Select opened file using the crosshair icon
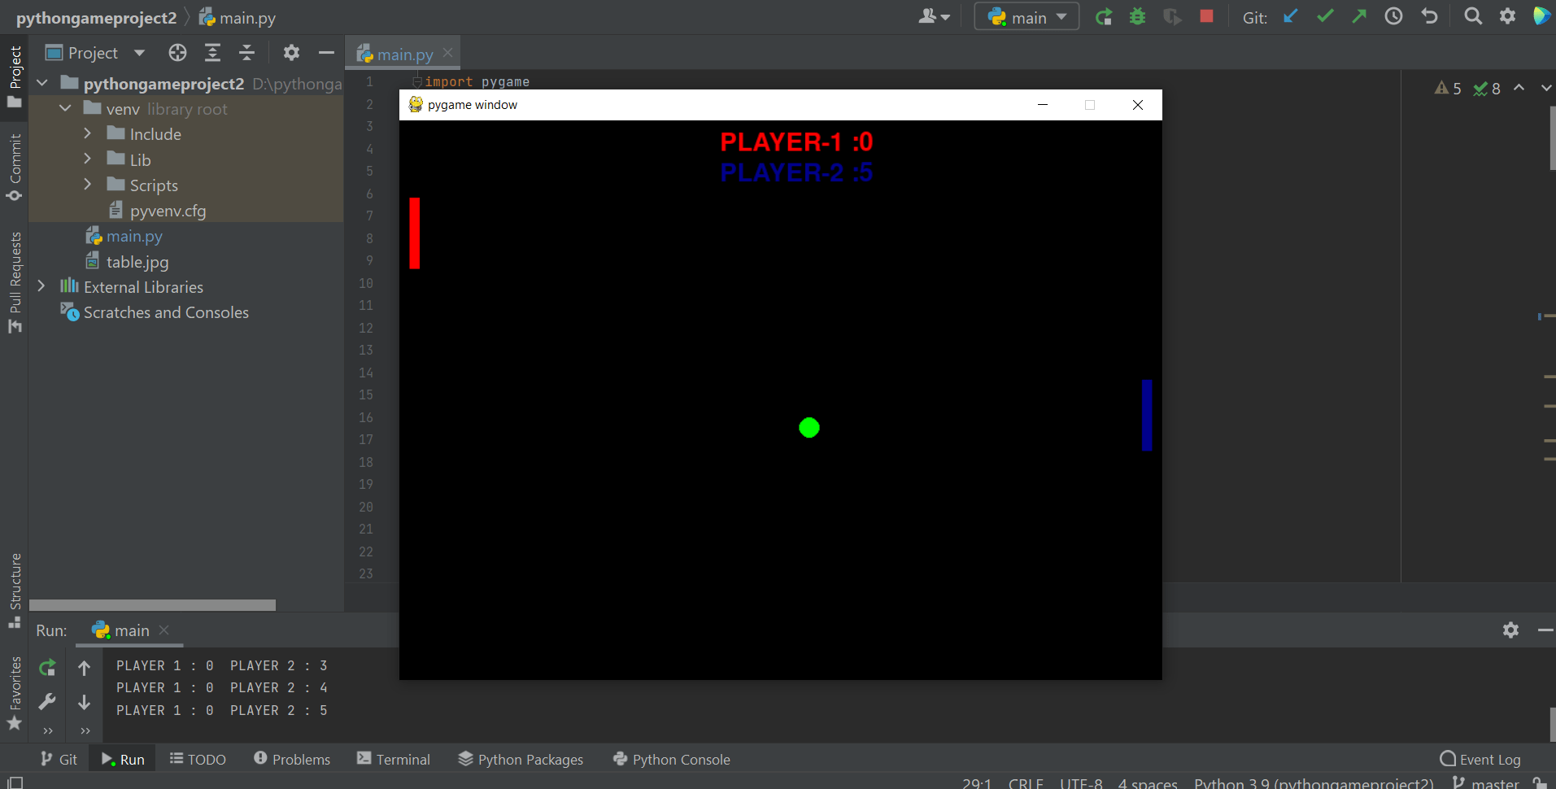Image resolution: width=1556 pixels, height=789 pixels. click(x=177, y=52)
